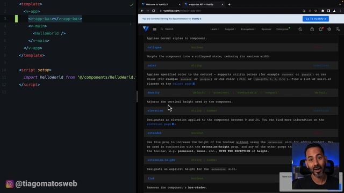Open the colors page link
Screen dimensions: 344x193
tap(184, 84)
